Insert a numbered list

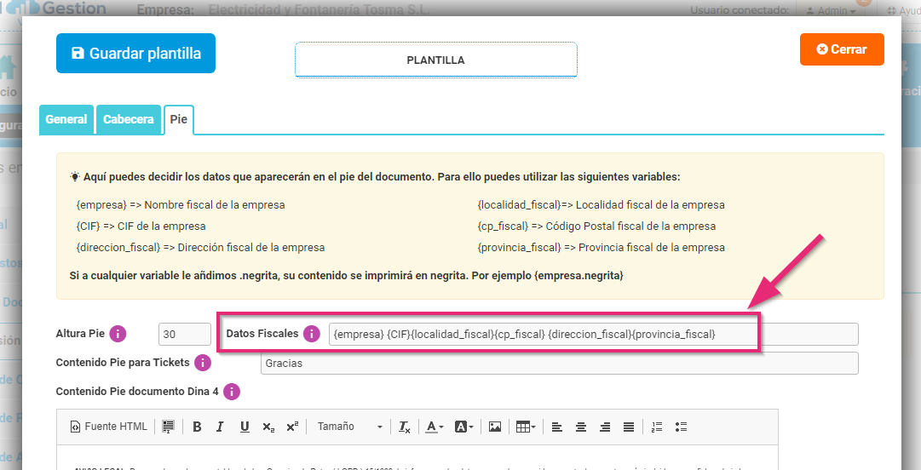tap(657, 427)
